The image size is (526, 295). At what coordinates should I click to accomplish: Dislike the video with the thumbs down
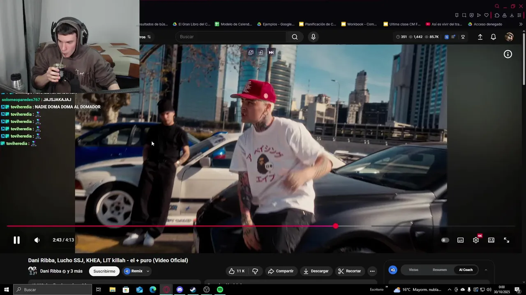(x=255, y=271)
